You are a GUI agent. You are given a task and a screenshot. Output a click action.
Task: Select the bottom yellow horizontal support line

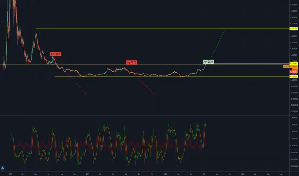pos(172,77)
